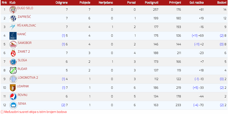Open the LOKOMOTIVA 2 team link

click(28, 77)
